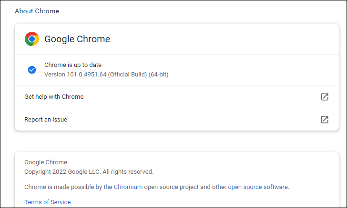Select the Report an issue label
The width and height of the screenshot is (347, 208).
(x=46, y=120)
